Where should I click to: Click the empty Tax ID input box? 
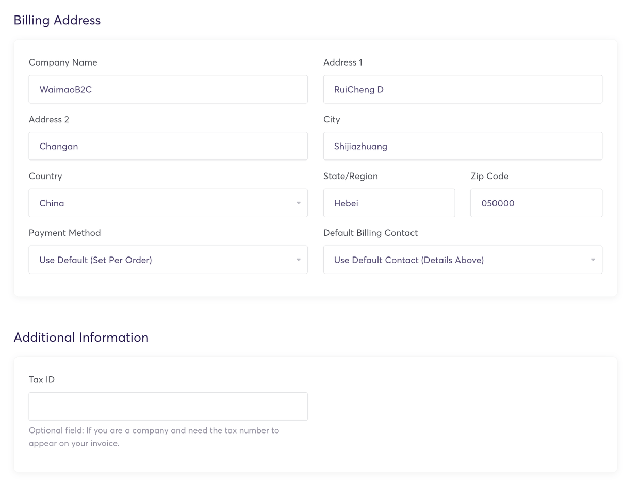click(x=168, y=407)
